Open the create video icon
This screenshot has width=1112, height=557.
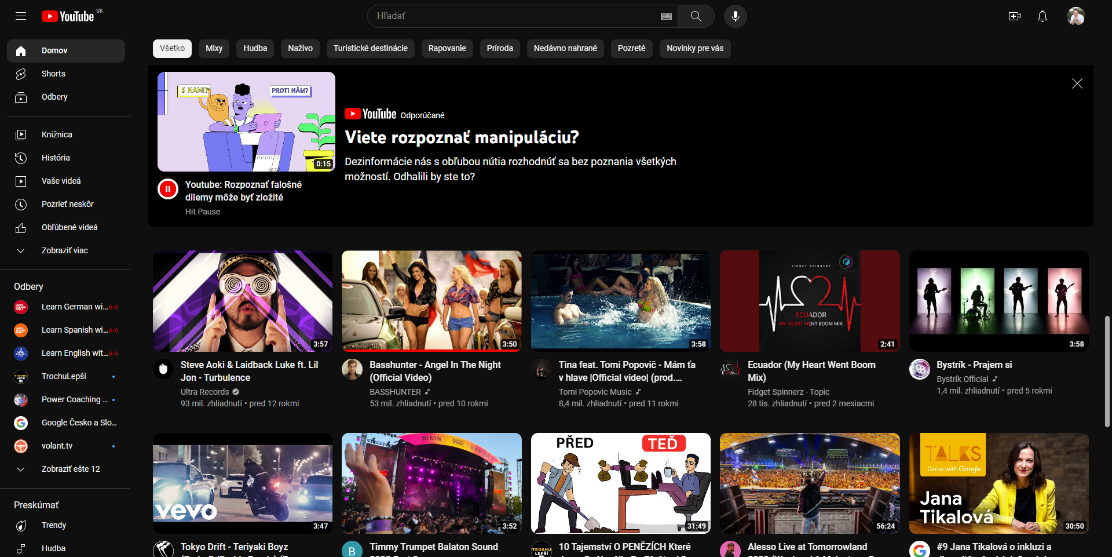[1015, 16]
